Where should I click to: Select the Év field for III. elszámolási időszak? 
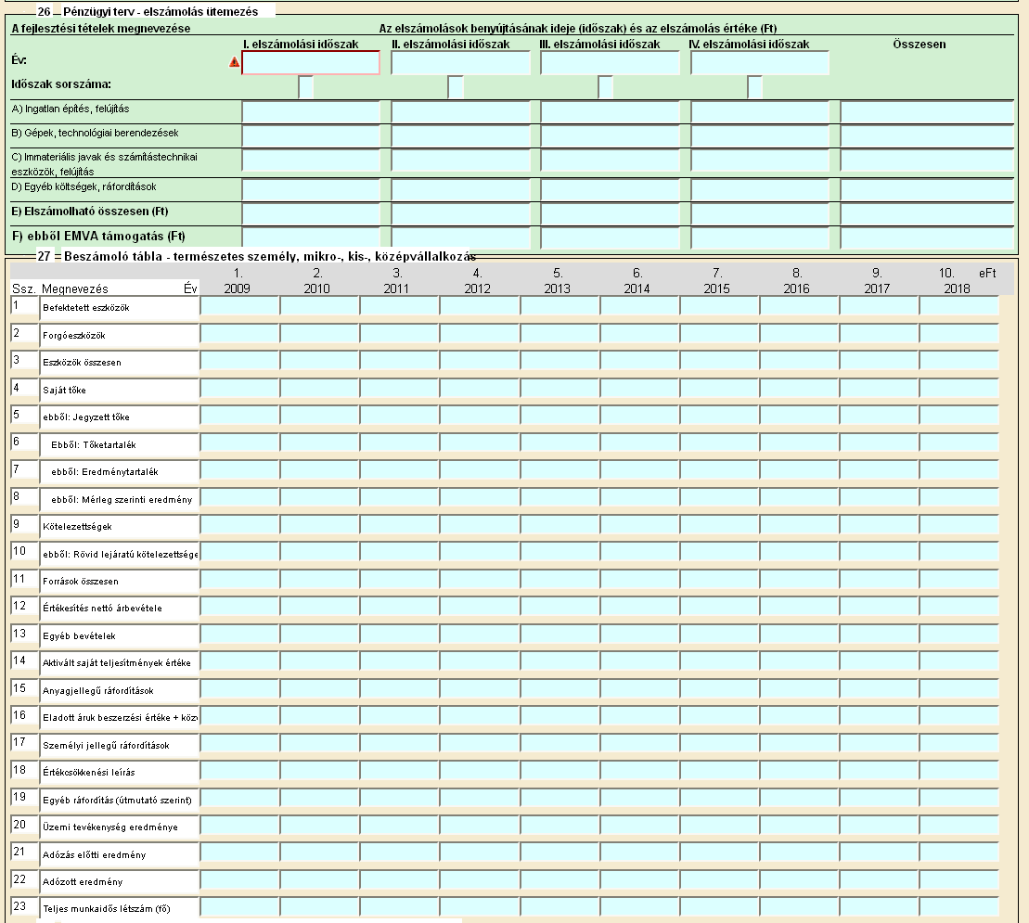point(611,63)
